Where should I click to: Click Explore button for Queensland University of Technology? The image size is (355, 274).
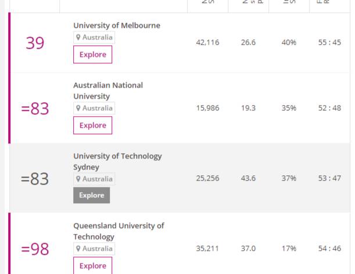(92, 266)
